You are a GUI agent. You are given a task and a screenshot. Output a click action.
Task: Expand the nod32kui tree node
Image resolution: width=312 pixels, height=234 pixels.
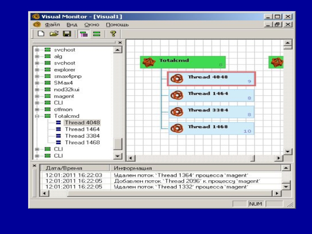[37, 90]
